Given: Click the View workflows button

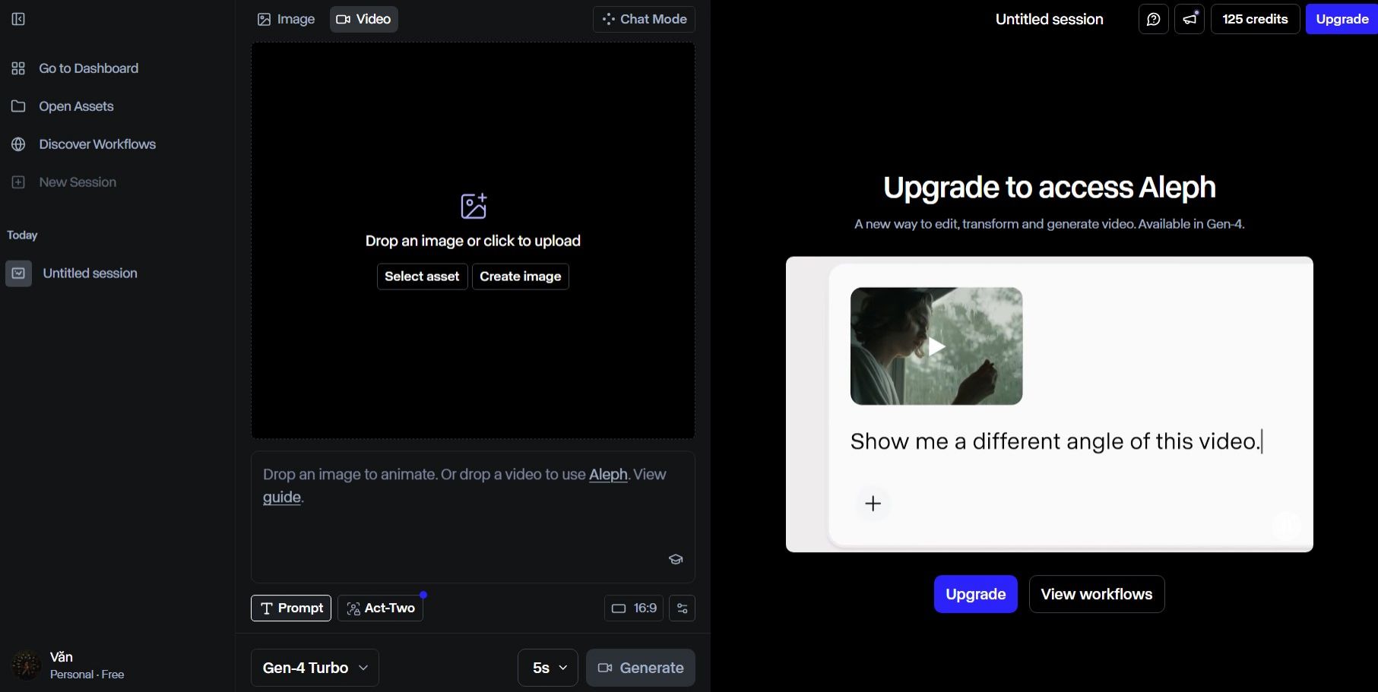Looking at the screenshot, I should pyautogui.click(x=1097, y=594).
